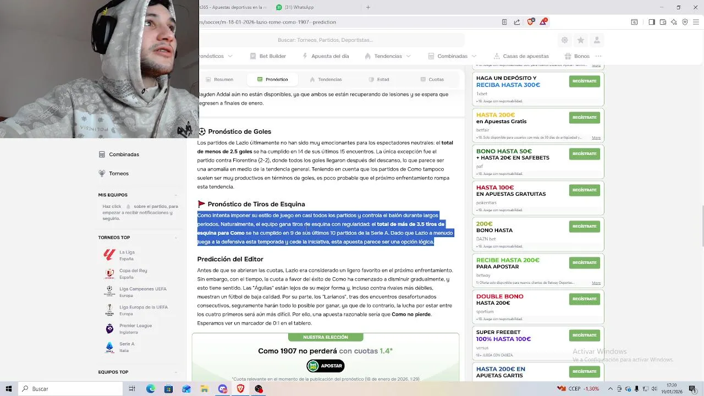Click the La Liga logo icon
704x396 pixels.
click(109, 255)
